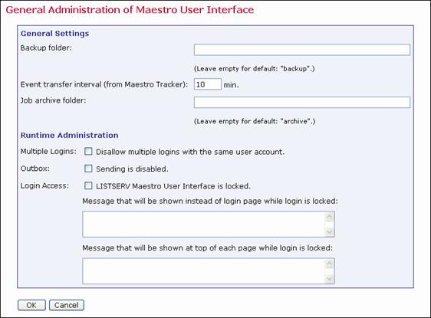Enable Disallow multiple logins checkbox

[x=88, y=151]
